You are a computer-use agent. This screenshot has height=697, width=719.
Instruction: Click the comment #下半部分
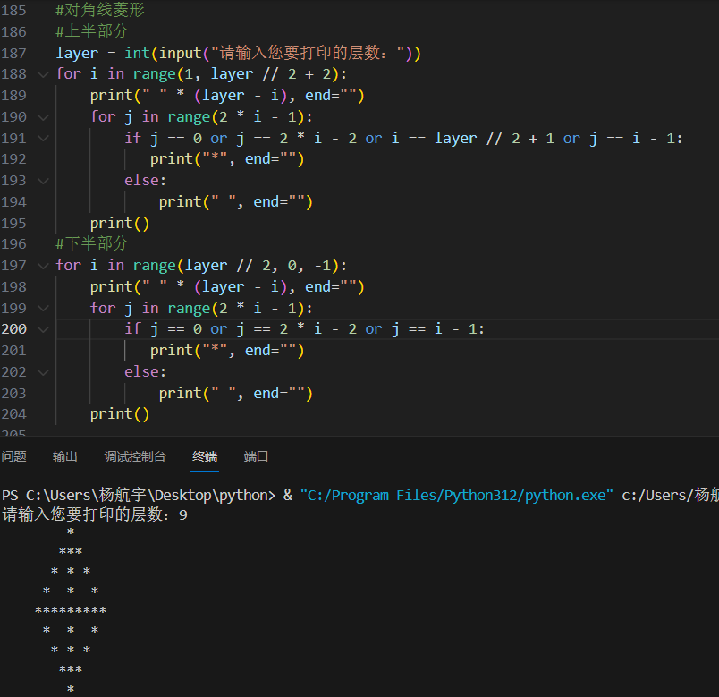click(x=92, y=243)
